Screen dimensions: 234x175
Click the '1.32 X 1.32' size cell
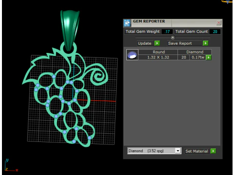pyautogui.click(x=158, y=57)
